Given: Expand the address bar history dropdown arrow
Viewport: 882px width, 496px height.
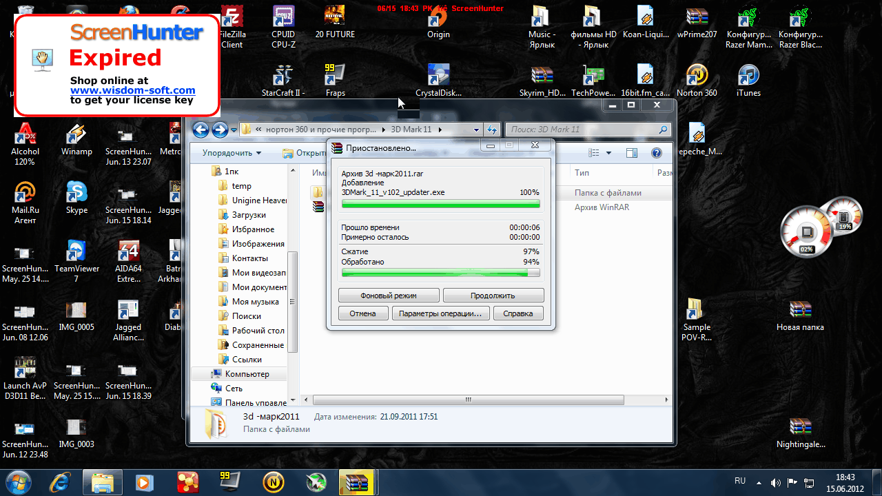Looking at the screenshot, I should click(x=476, y=130).
